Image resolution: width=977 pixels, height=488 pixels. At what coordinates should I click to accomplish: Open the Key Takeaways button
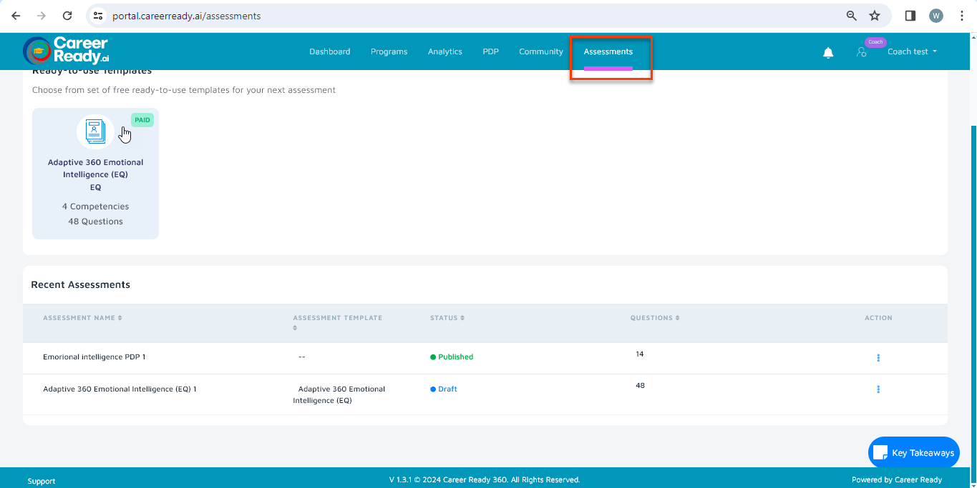[x=914, y=452]
